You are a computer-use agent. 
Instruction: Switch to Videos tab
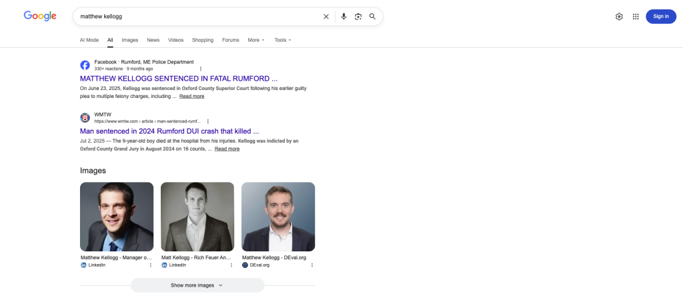176,40
